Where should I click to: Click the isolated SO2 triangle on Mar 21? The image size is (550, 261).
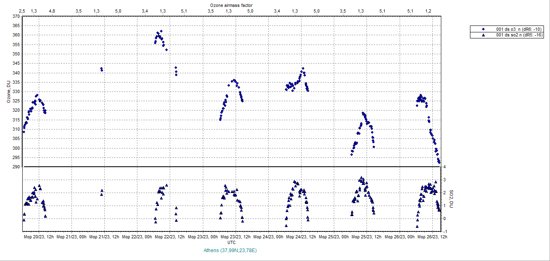click(102, 191)
